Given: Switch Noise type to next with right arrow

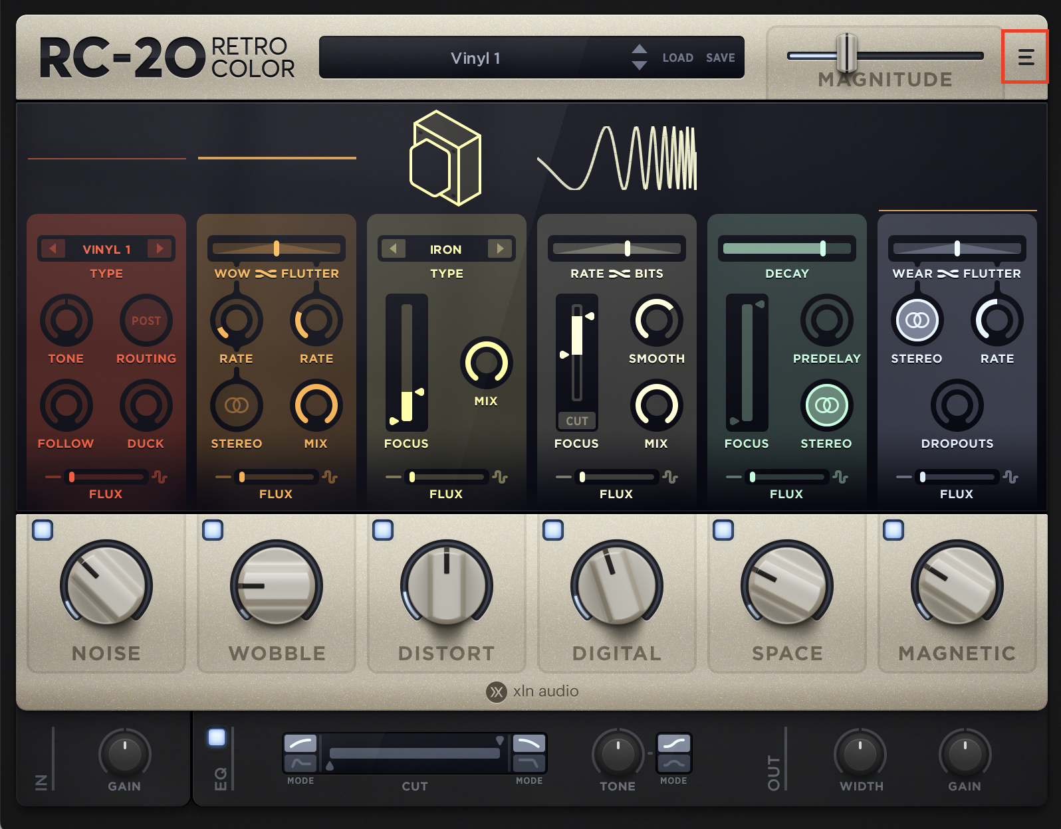Looking at the screenshot, I should tap(160, 248).
